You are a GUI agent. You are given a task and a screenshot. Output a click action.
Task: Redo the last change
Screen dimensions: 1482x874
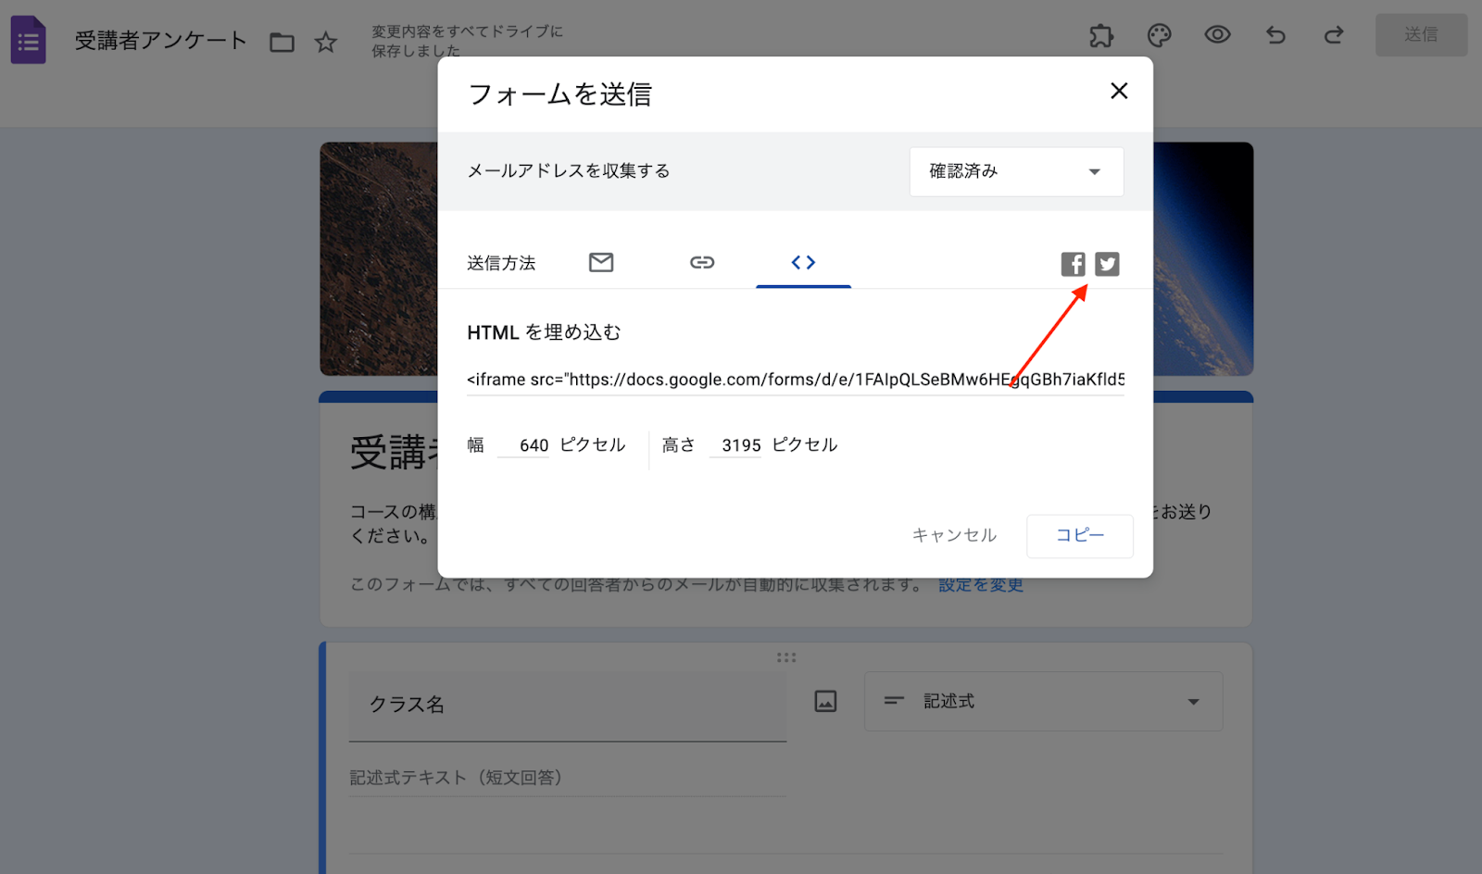(x=1334, y=35)
